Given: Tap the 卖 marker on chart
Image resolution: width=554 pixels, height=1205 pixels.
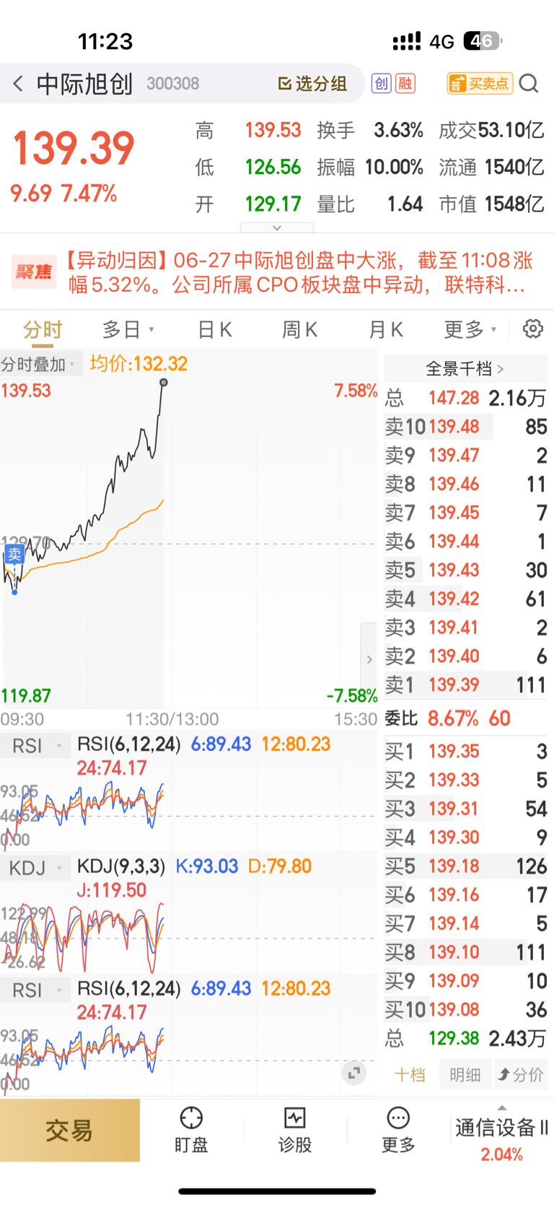Looking at the screenshot, I should [14, 554].
